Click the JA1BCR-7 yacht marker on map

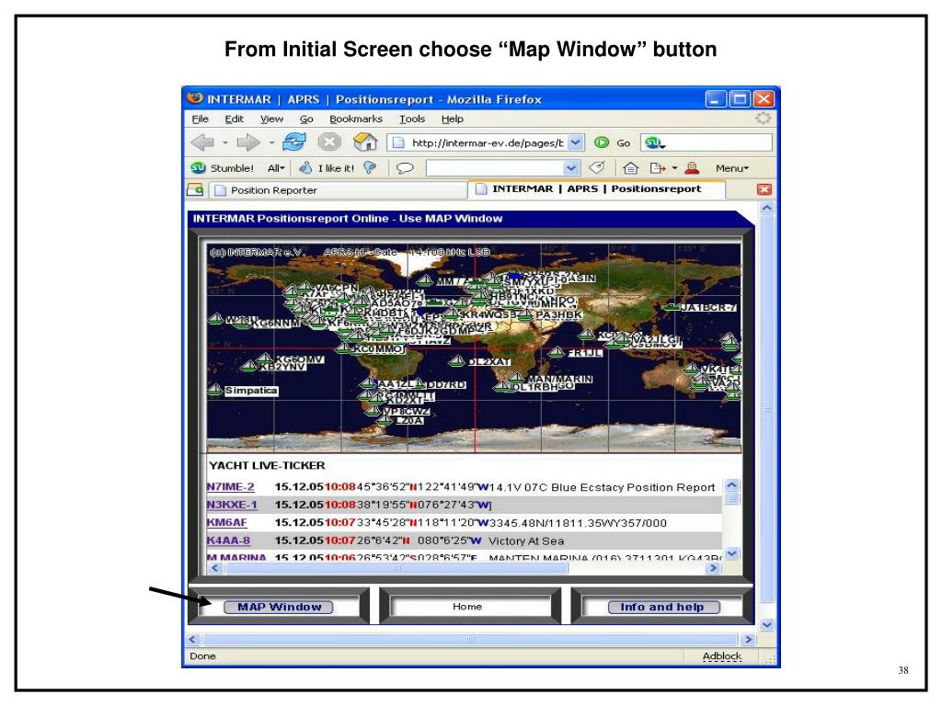[x=672, y=307]
